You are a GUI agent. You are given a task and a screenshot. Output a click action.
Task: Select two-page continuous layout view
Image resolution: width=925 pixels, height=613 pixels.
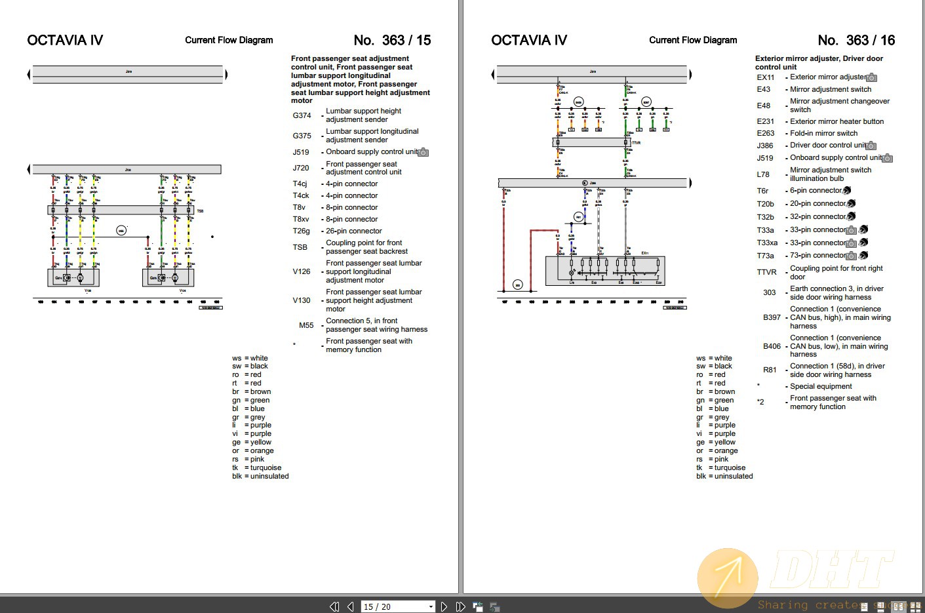(x=915, y=607)
